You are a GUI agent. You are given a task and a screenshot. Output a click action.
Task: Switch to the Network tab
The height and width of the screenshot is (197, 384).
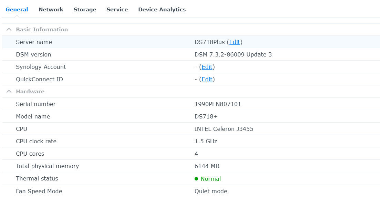tap(51, 10)
